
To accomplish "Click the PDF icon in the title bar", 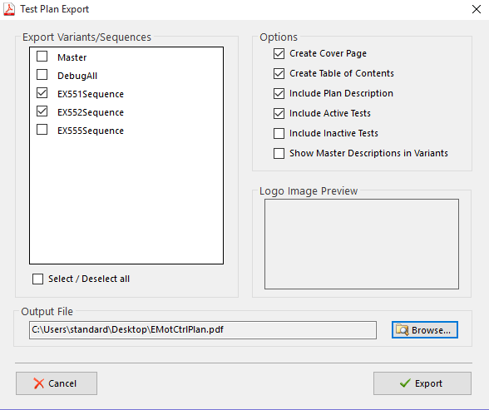I will pos(9,9).
